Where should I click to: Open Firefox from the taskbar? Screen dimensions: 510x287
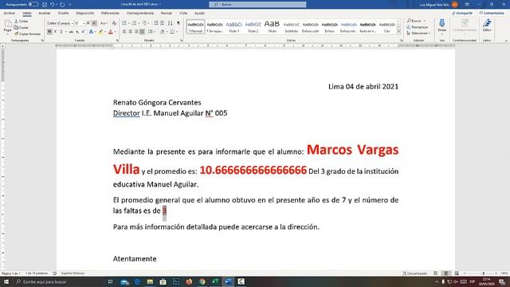coord(189,281)
